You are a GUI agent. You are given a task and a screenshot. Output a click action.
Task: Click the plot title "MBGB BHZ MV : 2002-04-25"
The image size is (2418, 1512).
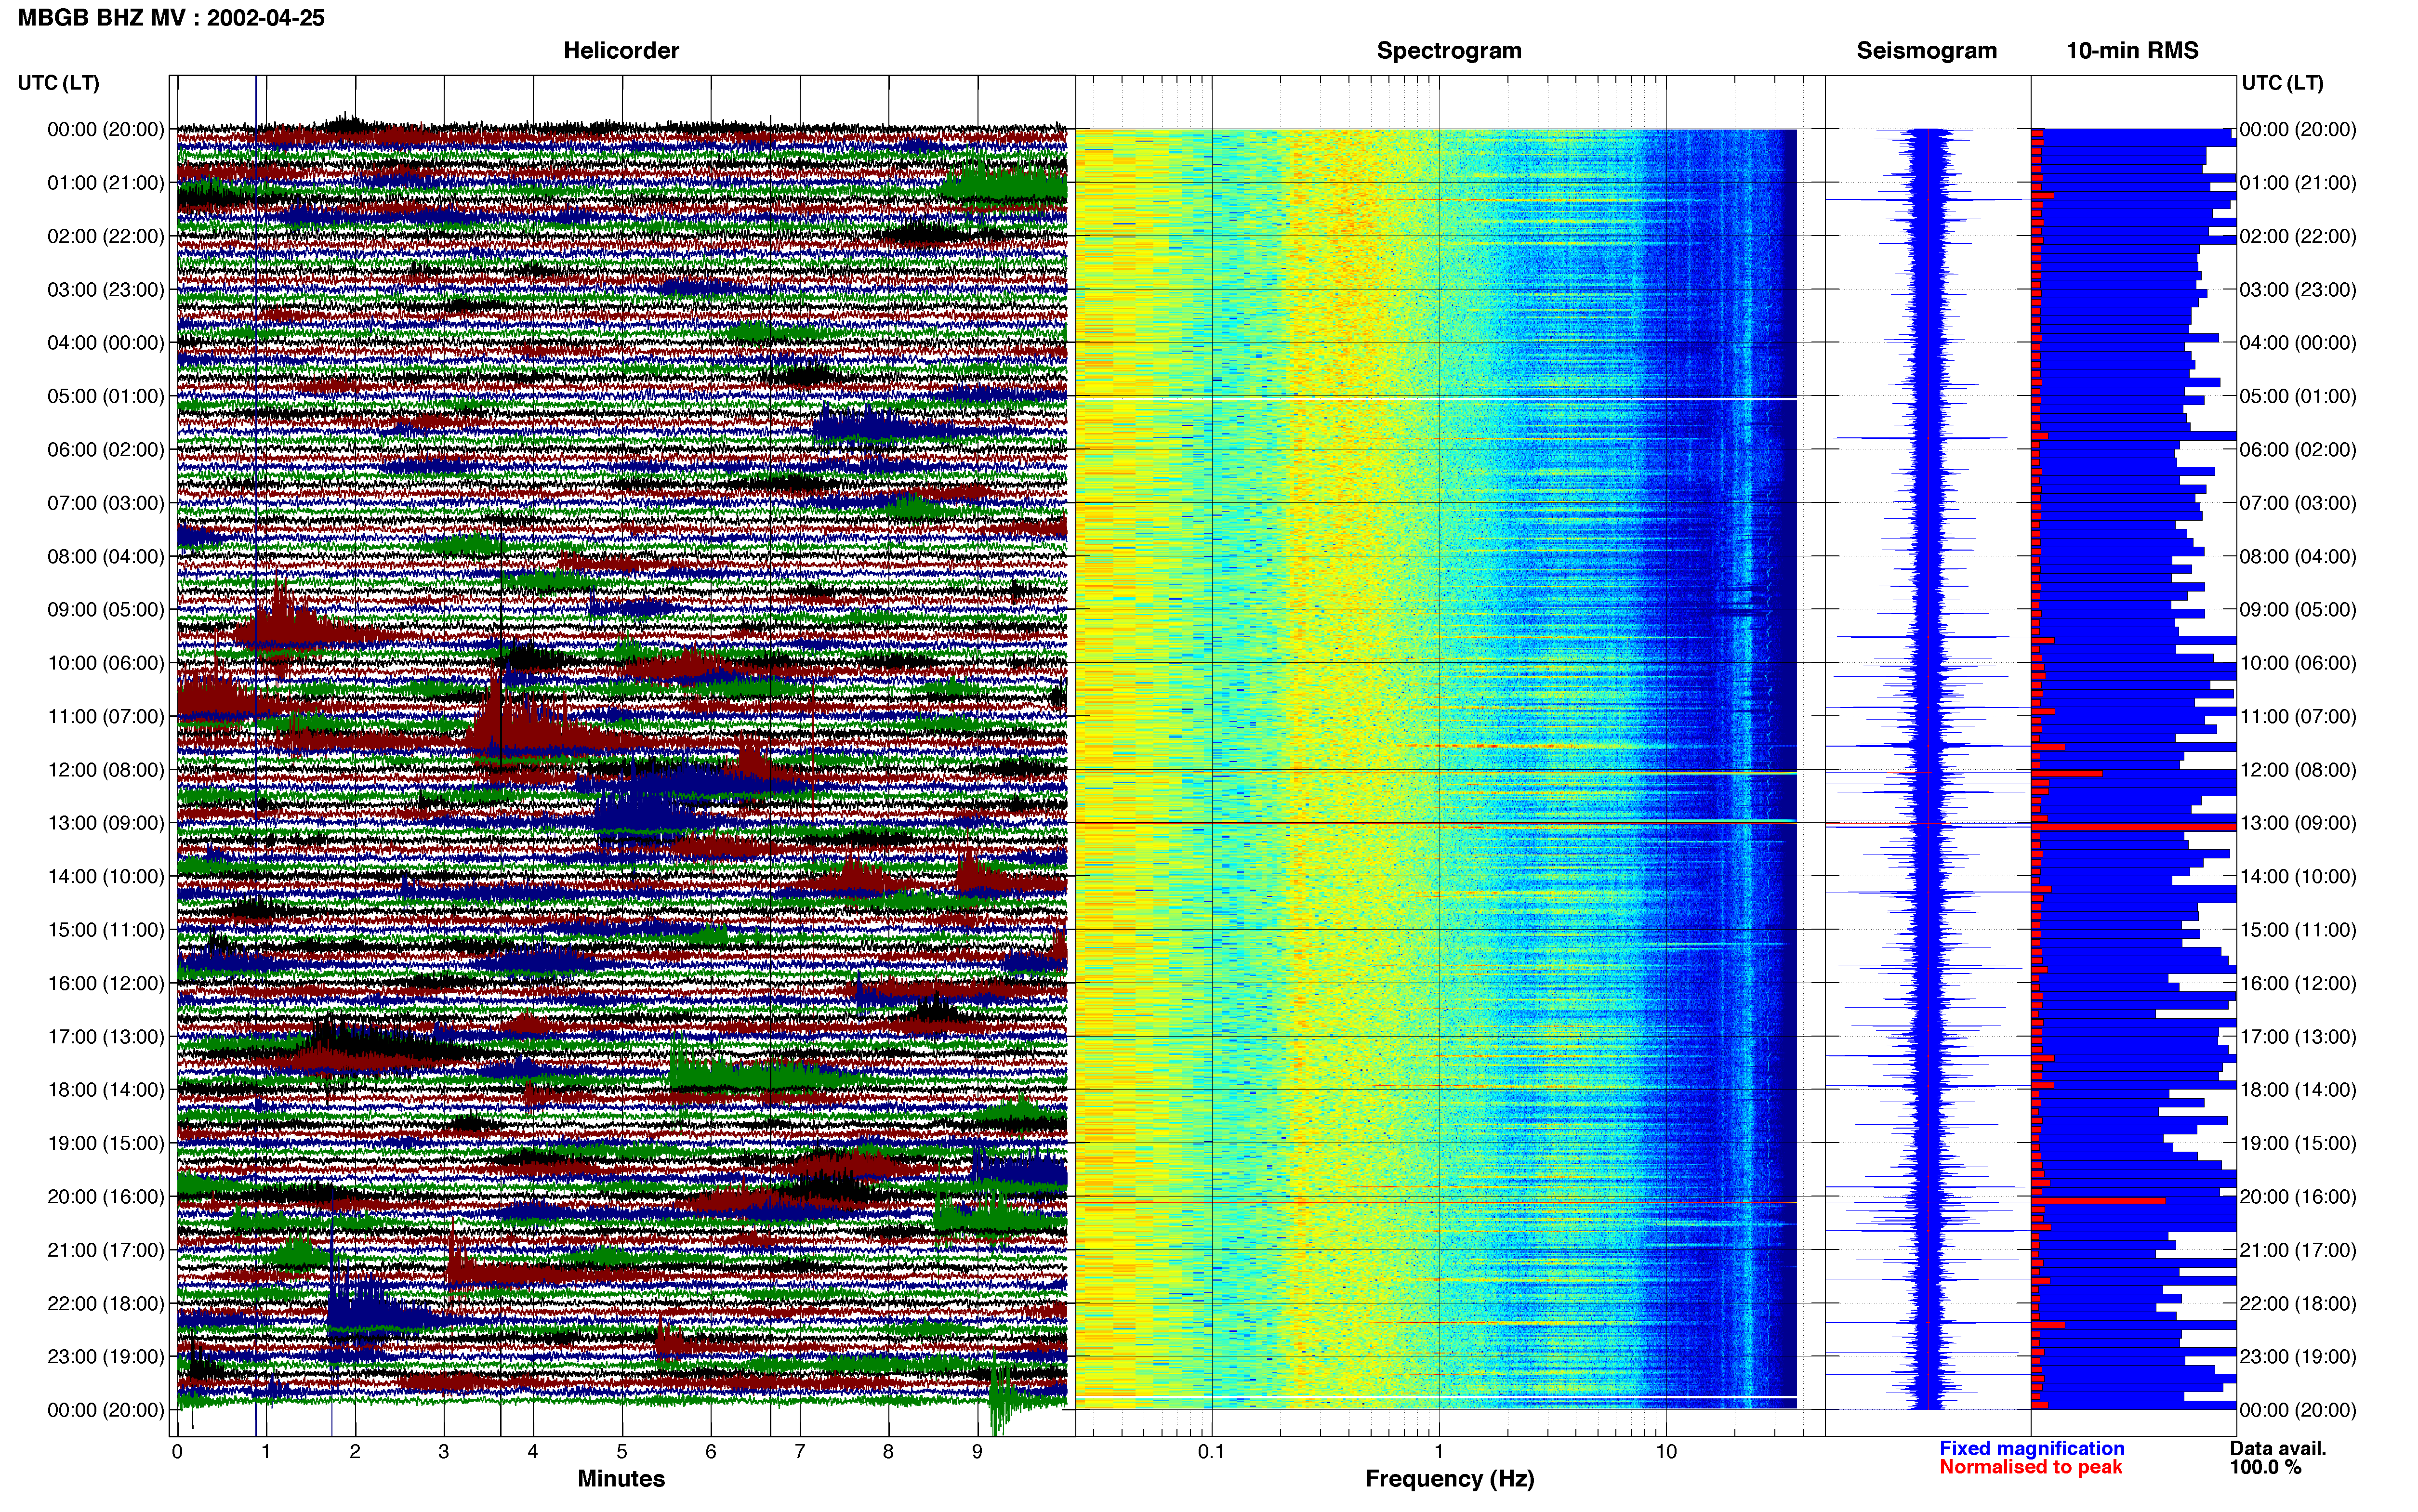[171, 18]
